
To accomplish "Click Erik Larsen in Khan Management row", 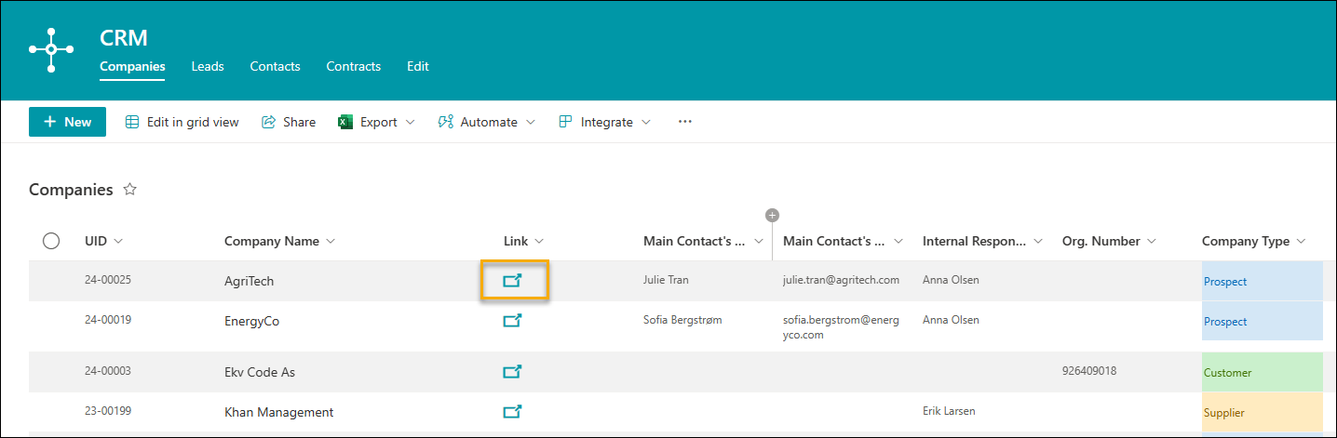I will [949, 410].
